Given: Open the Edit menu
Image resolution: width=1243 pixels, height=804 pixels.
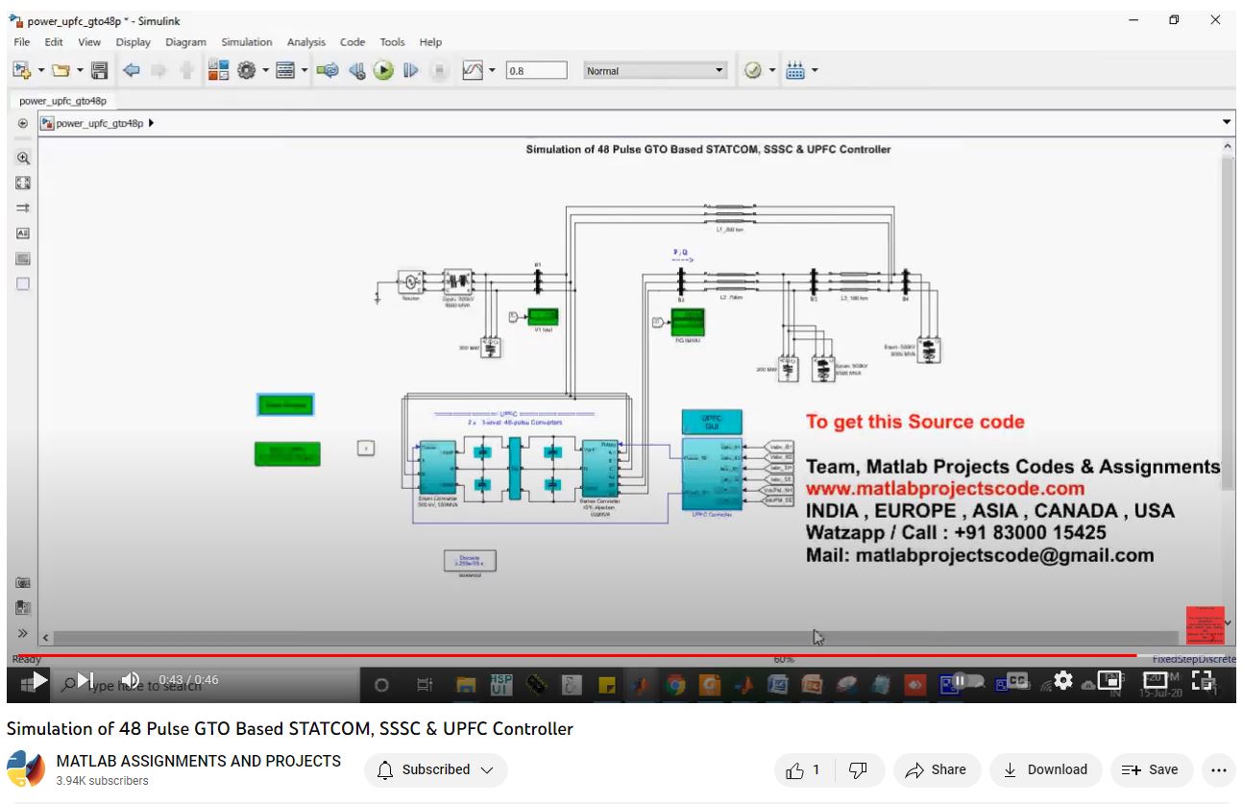Looking at the screenshot, I should pos(54,42).
